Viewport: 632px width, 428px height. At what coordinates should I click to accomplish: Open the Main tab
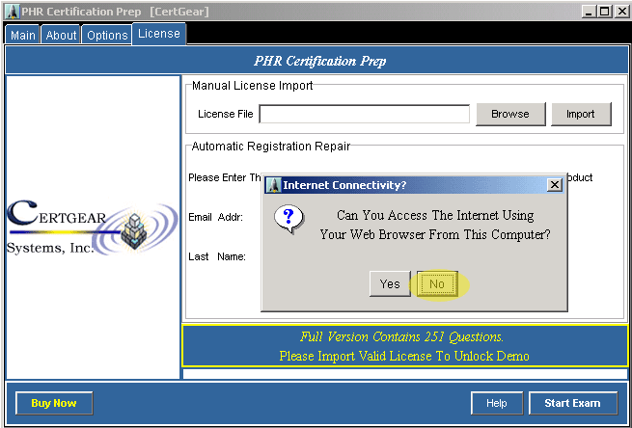[22, 35]
